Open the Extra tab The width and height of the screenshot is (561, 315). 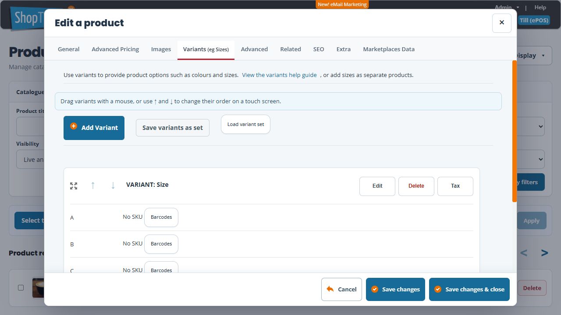point(344,49)
